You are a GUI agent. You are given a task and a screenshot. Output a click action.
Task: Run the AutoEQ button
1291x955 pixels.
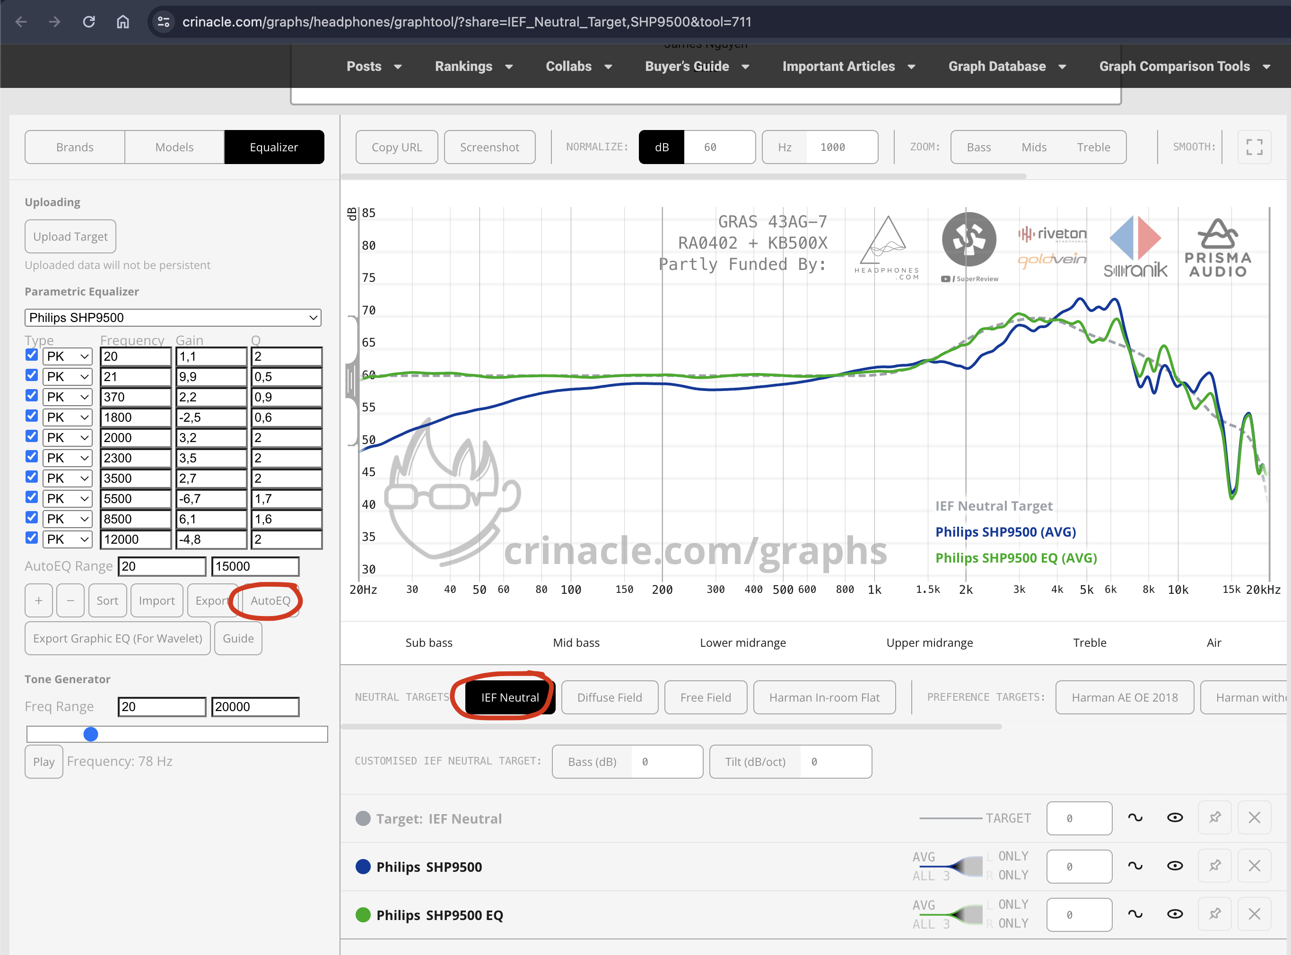(270, 600)
